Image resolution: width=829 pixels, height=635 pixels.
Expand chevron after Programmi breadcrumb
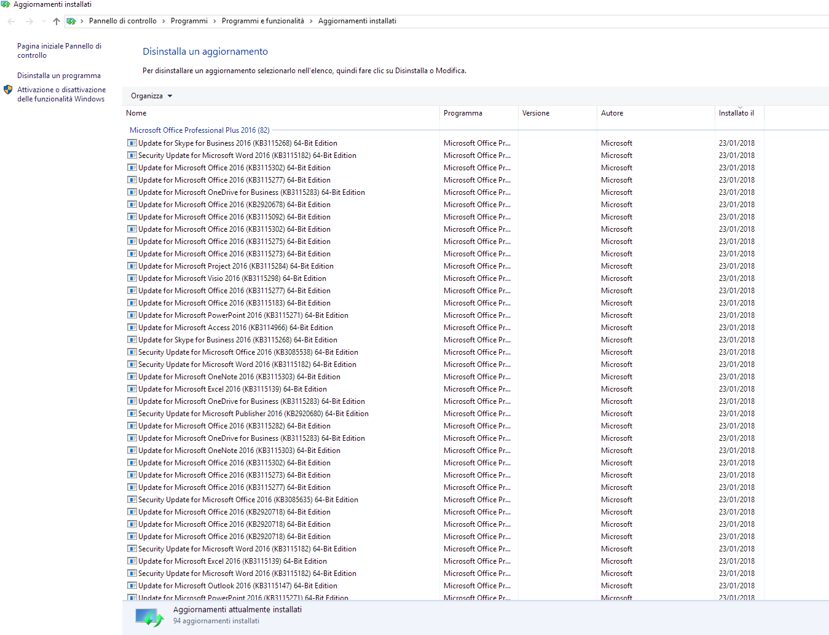tap(214, 21)
